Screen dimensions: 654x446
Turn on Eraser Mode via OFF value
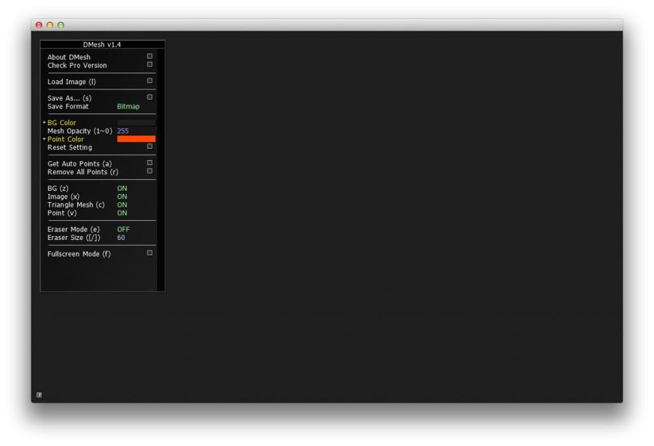coord(123,229)
